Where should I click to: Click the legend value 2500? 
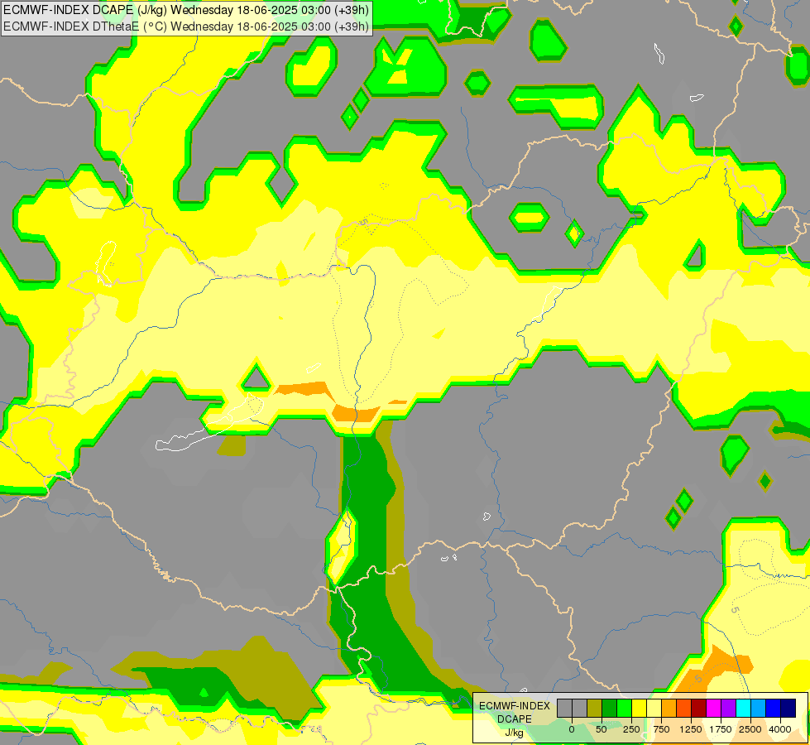[750, 729]
